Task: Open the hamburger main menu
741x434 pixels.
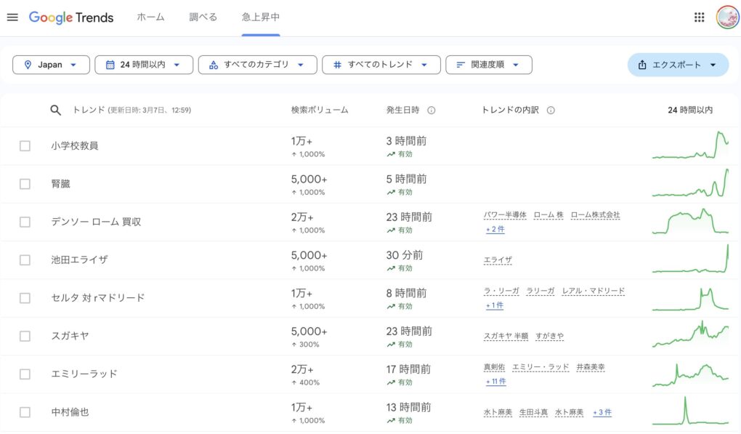Action: click(12, 17)
